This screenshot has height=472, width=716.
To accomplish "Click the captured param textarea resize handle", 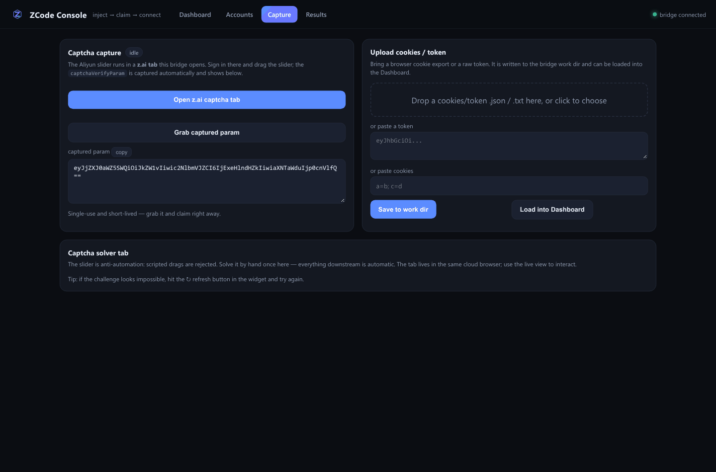I will point(343,200).
